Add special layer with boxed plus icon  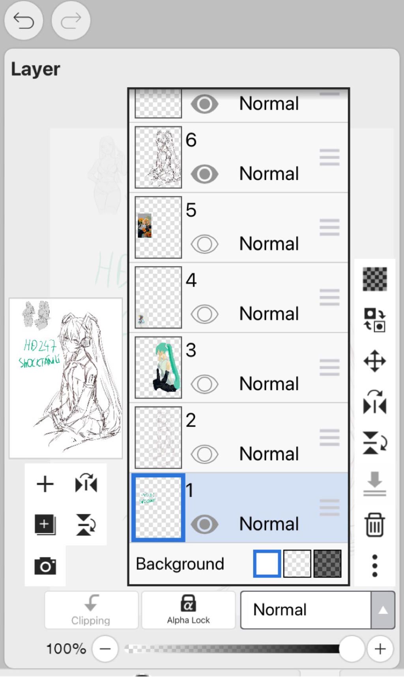[x=45, y=525]
